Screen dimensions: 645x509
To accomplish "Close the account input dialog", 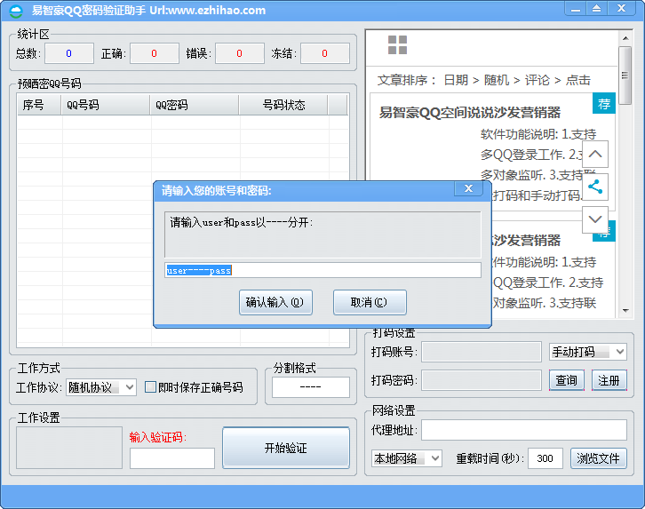I will click(468, 188).
